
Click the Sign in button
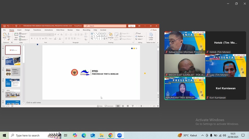pyautogui.click(x=132, y=26)
